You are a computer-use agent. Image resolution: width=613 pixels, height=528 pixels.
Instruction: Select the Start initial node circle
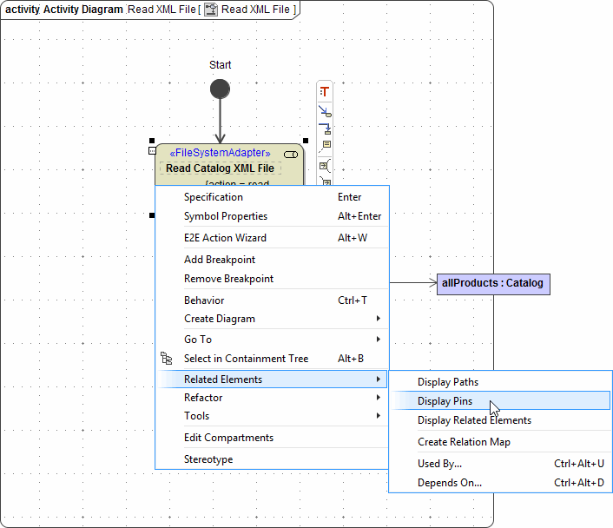(x=221, y=89)
